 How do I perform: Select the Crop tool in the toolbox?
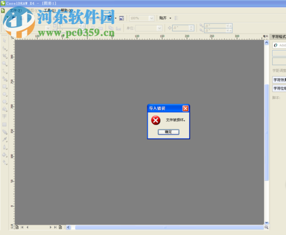tap(5, 56)
